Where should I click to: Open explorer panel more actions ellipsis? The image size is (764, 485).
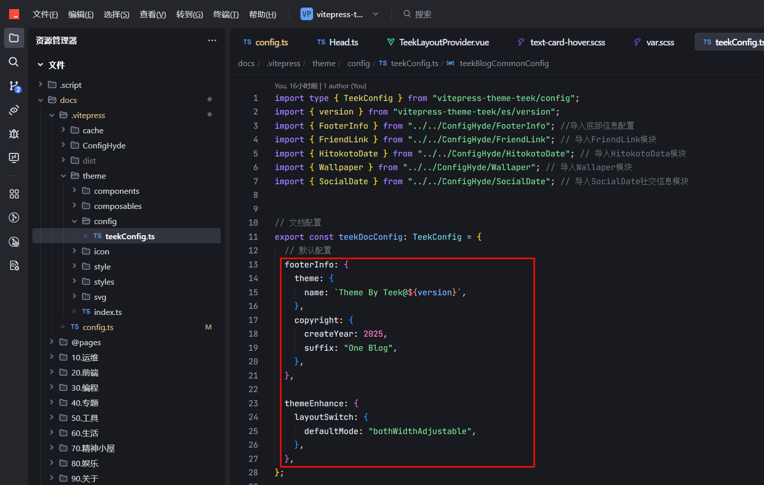click(212, 40)
